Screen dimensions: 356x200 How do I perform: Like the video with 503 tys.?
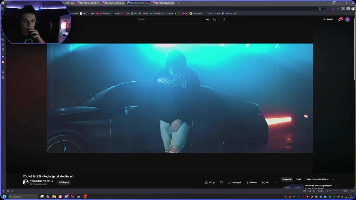pos(210,182)
